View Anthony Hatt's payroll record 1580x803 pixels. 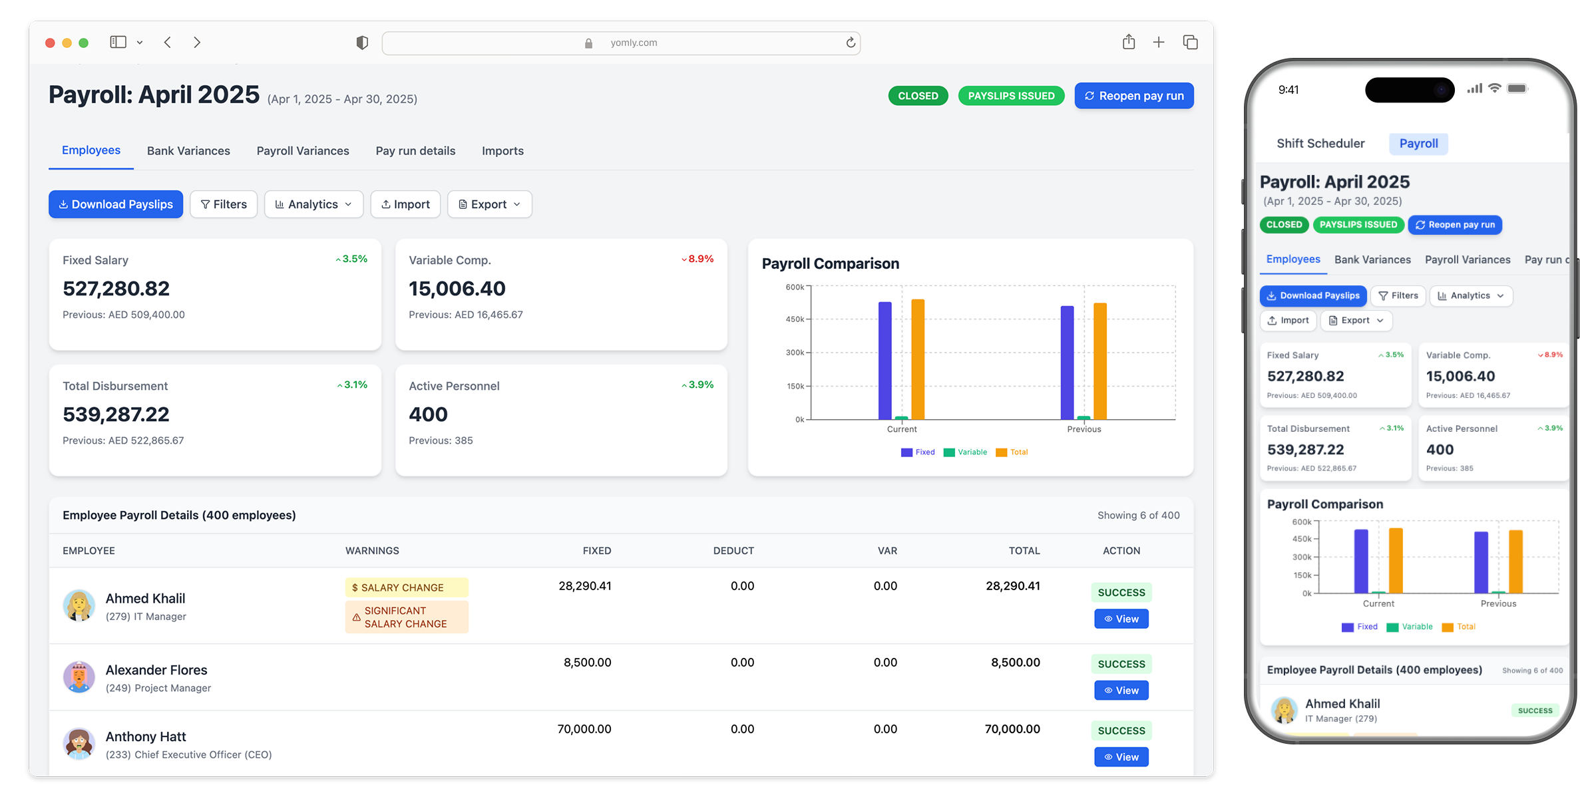click(1121, 757)
